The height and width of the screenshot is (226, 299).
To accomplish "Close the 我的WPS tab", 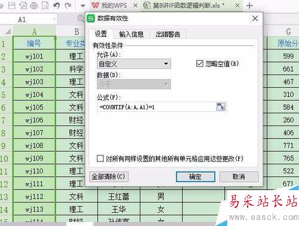I will click(135, 5).
